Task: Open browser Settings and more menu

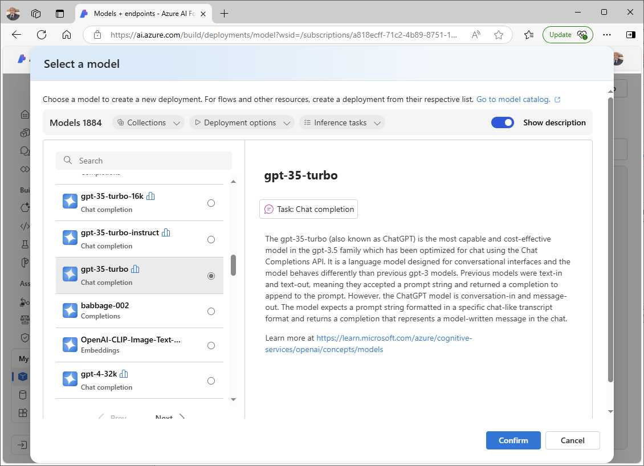Action: (606, 35)
